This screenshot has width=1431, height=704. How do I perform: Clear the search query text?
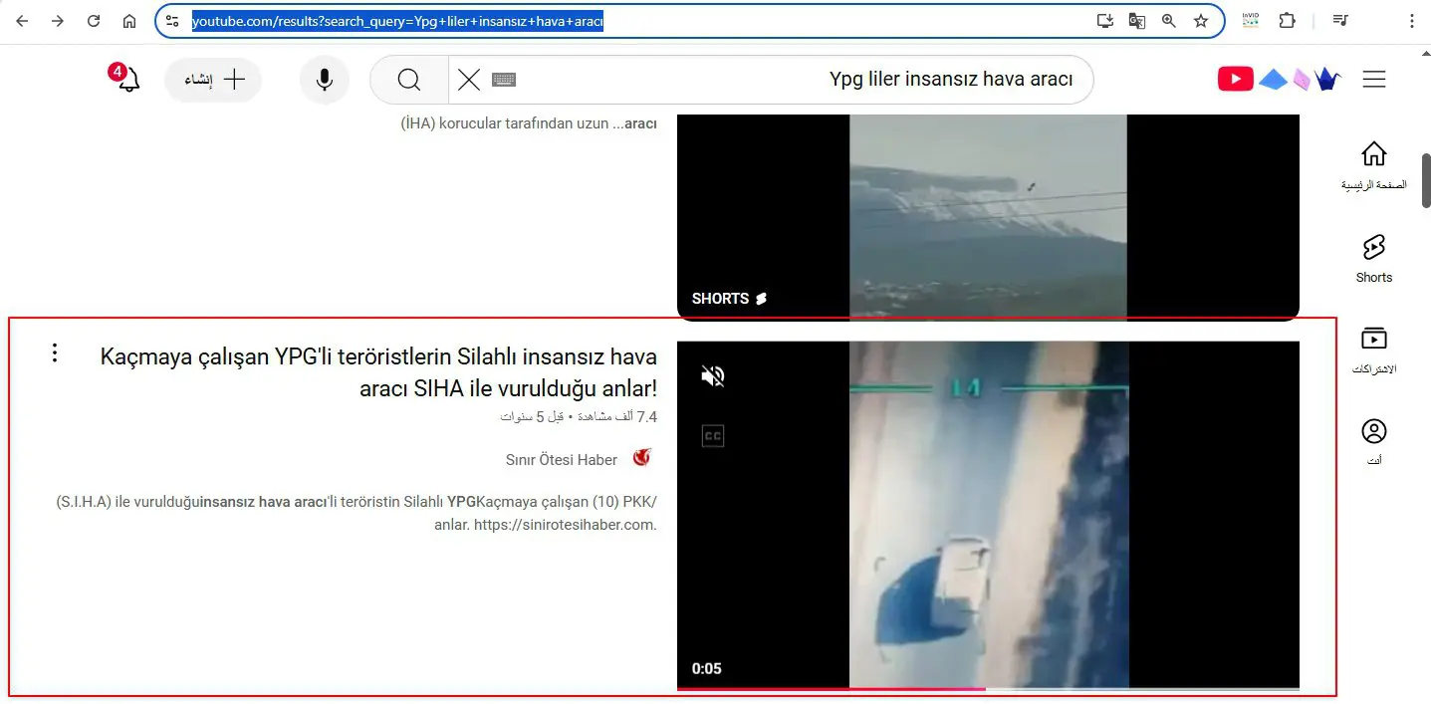click(x=468, y=80)
